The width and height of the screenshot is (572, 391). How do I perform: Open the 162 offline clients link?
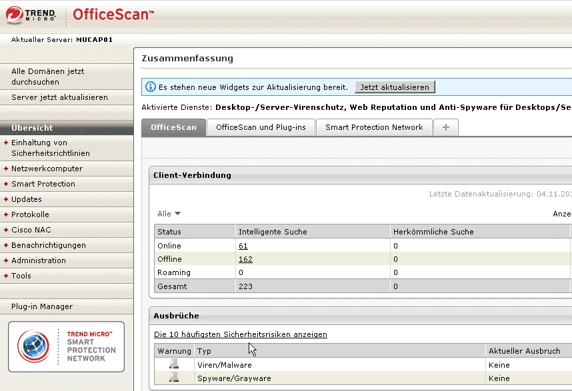pyautogui.click(x=245, y=259)
